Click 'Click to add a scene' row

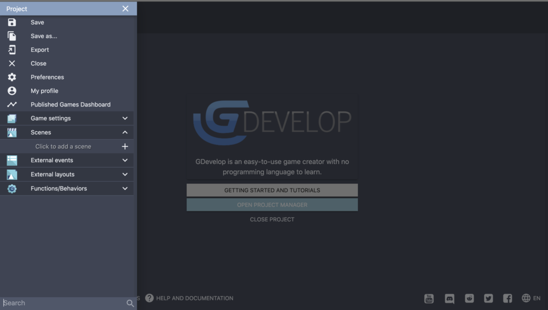point(67,147)
